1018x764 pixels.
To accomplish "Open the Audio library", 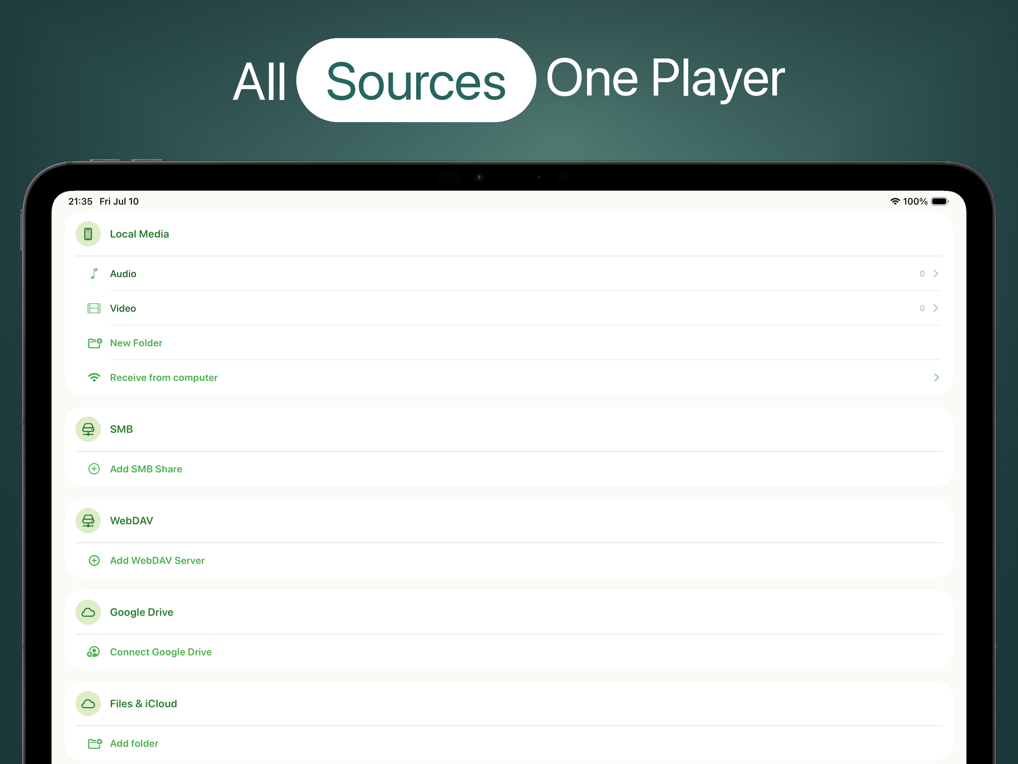I will pos(508,274).
